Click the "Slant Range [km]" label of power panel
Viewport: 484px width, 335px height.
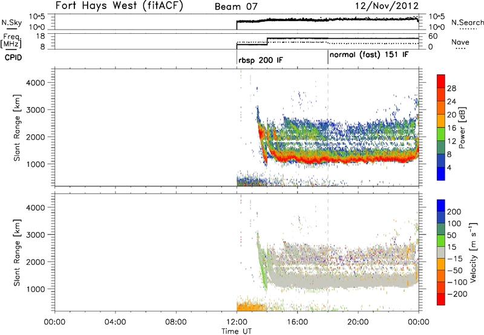tap(17, 128)
